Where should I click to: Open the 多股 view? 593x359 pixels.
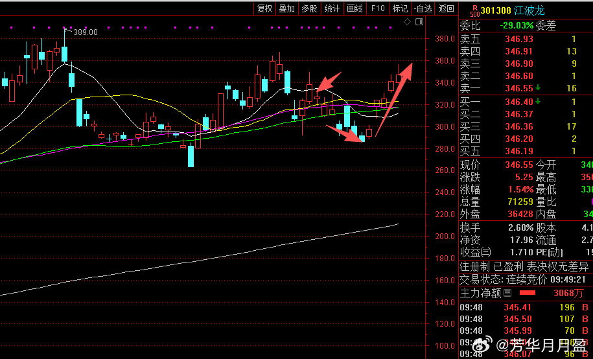(x=309, y=8)
